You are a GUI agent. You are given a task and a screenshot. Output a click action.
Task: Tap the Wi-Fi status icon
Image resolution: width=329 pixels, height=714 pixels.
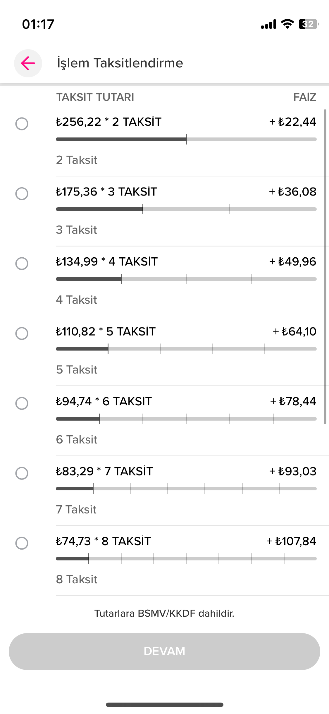287,24
